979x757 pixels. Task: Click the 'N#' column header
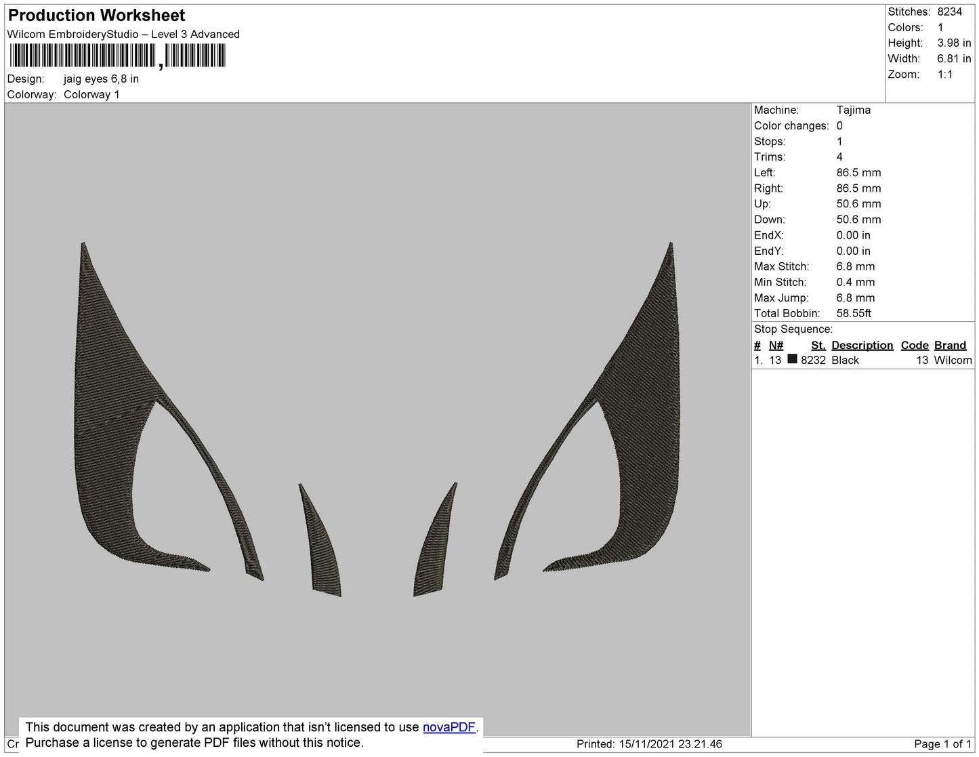(776, 345)
